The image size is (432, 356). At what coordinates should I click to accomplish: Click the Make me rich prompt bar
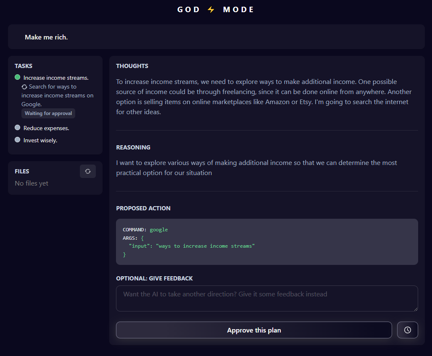click(216, 37)
